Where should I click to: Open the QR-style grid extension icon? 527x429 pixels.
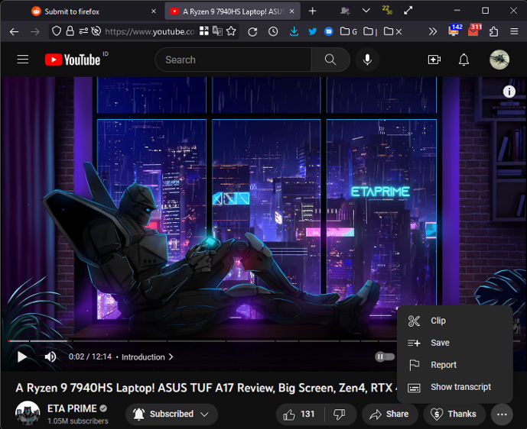click(203, 31)
